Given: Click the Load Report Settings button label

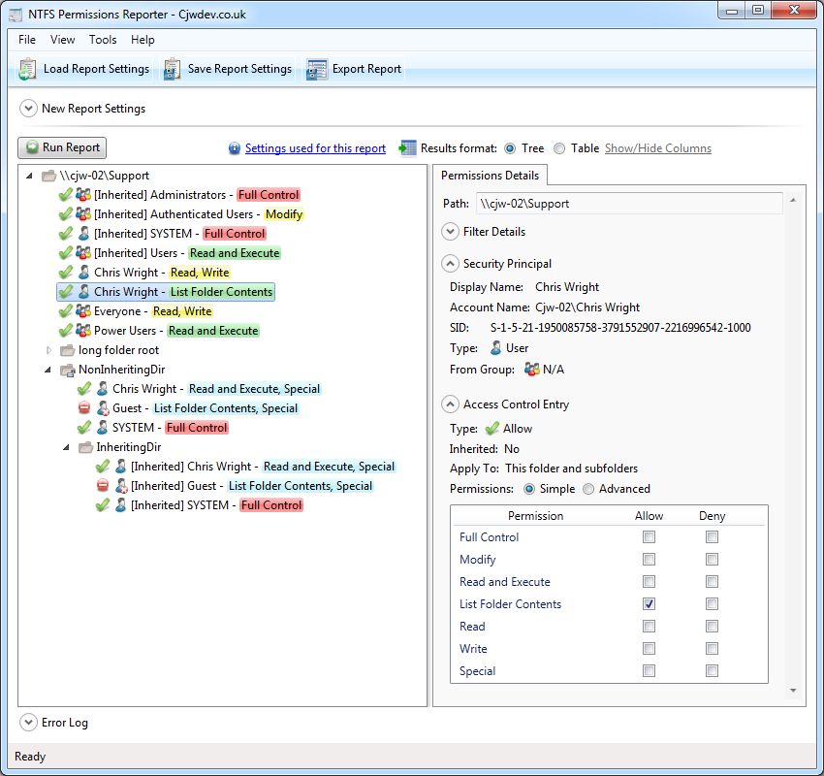Looking at the screenshot, I should coord(96,69).
